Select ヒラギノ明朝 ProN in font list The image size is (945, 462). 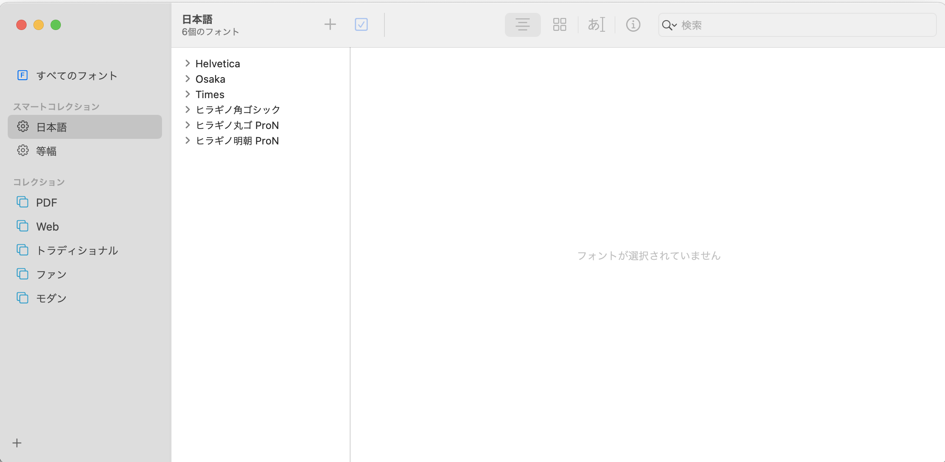click(237, 141)
